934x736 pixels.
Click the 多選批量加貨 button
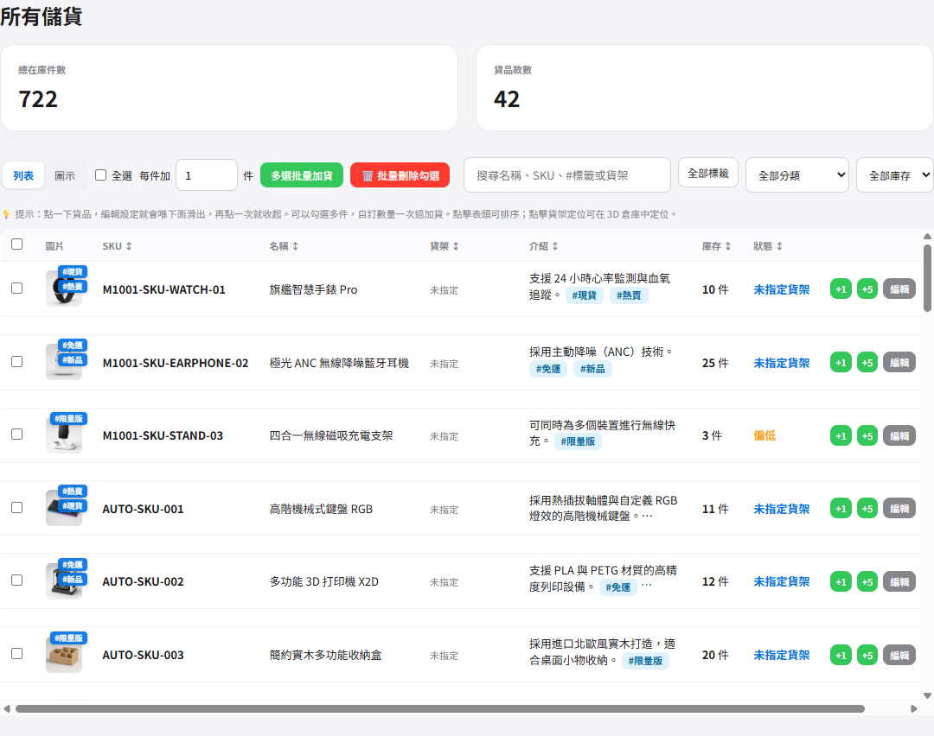(302, 175)
